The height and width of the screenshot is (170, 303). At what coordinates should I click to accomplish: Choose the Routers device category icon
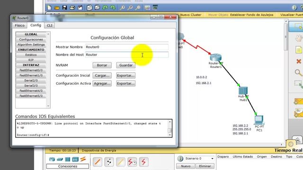pyautogui.click(x=52, y=160)
